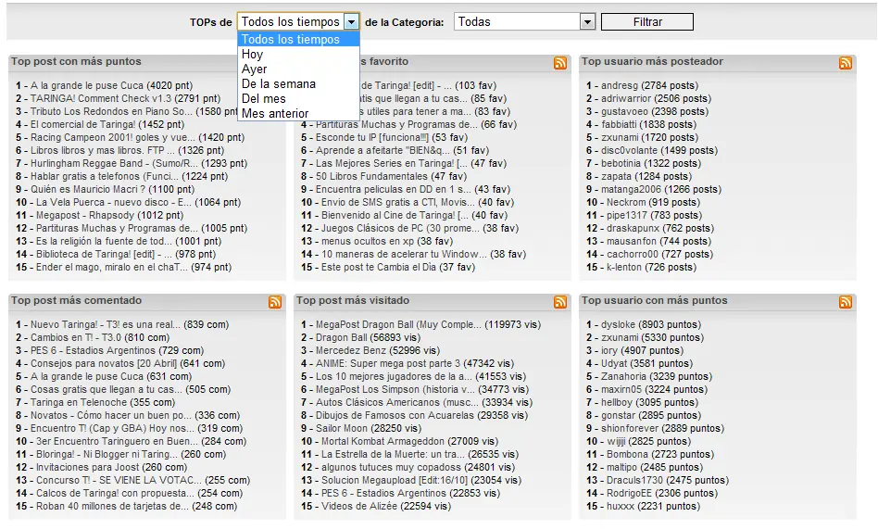Open 'Mortal Kombat Armageddon' post
This screenshot has width=878, height=529.
coord(383,441)
